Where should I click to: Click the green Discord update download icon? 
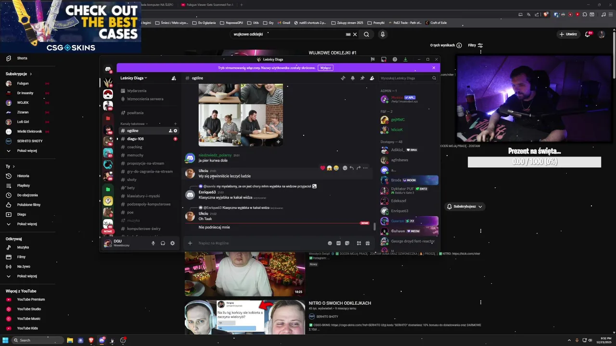click(405, 60)
